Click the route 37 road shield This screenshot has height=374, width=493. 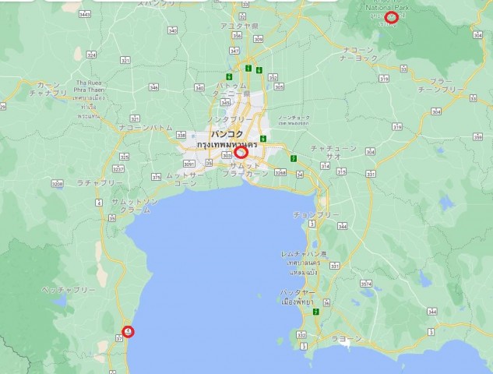point(119,338)
